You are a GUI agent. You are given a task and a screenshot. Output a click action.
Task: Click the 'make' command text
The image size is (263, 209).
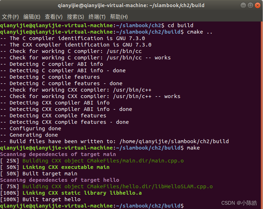[193, 148]
